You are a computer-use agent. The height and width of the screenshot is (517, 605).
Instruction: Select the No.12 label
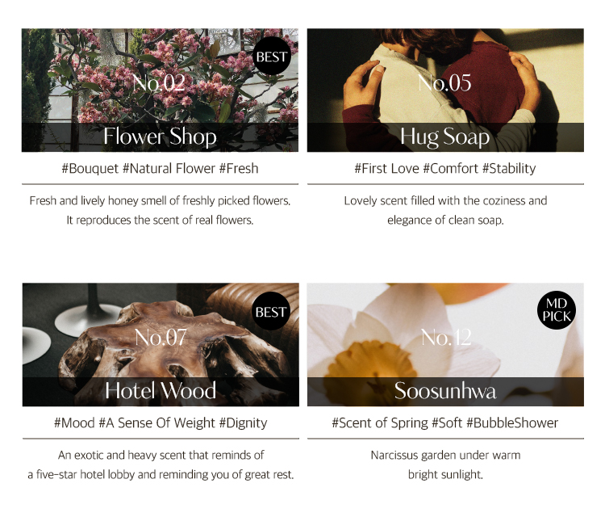tap(446, 338)
